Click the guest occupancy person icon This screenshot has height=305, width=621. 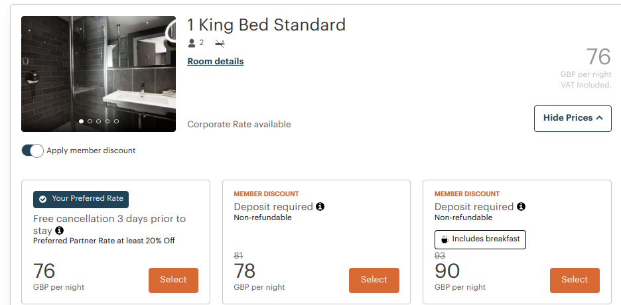pyautogui.click(x=192, y=43)
